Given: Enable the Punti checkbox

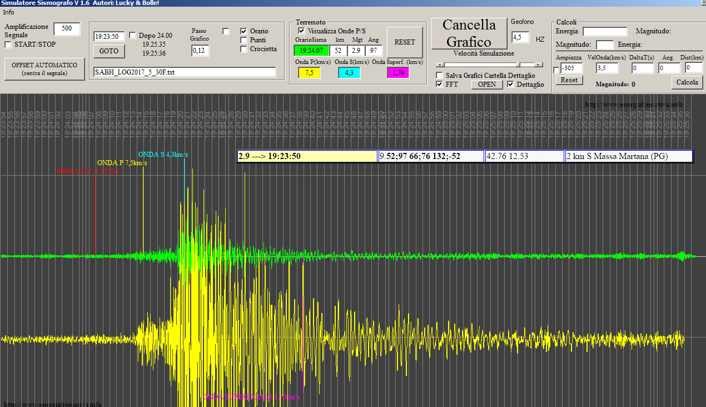Looking at the screenshot, I should pos(243,40).
